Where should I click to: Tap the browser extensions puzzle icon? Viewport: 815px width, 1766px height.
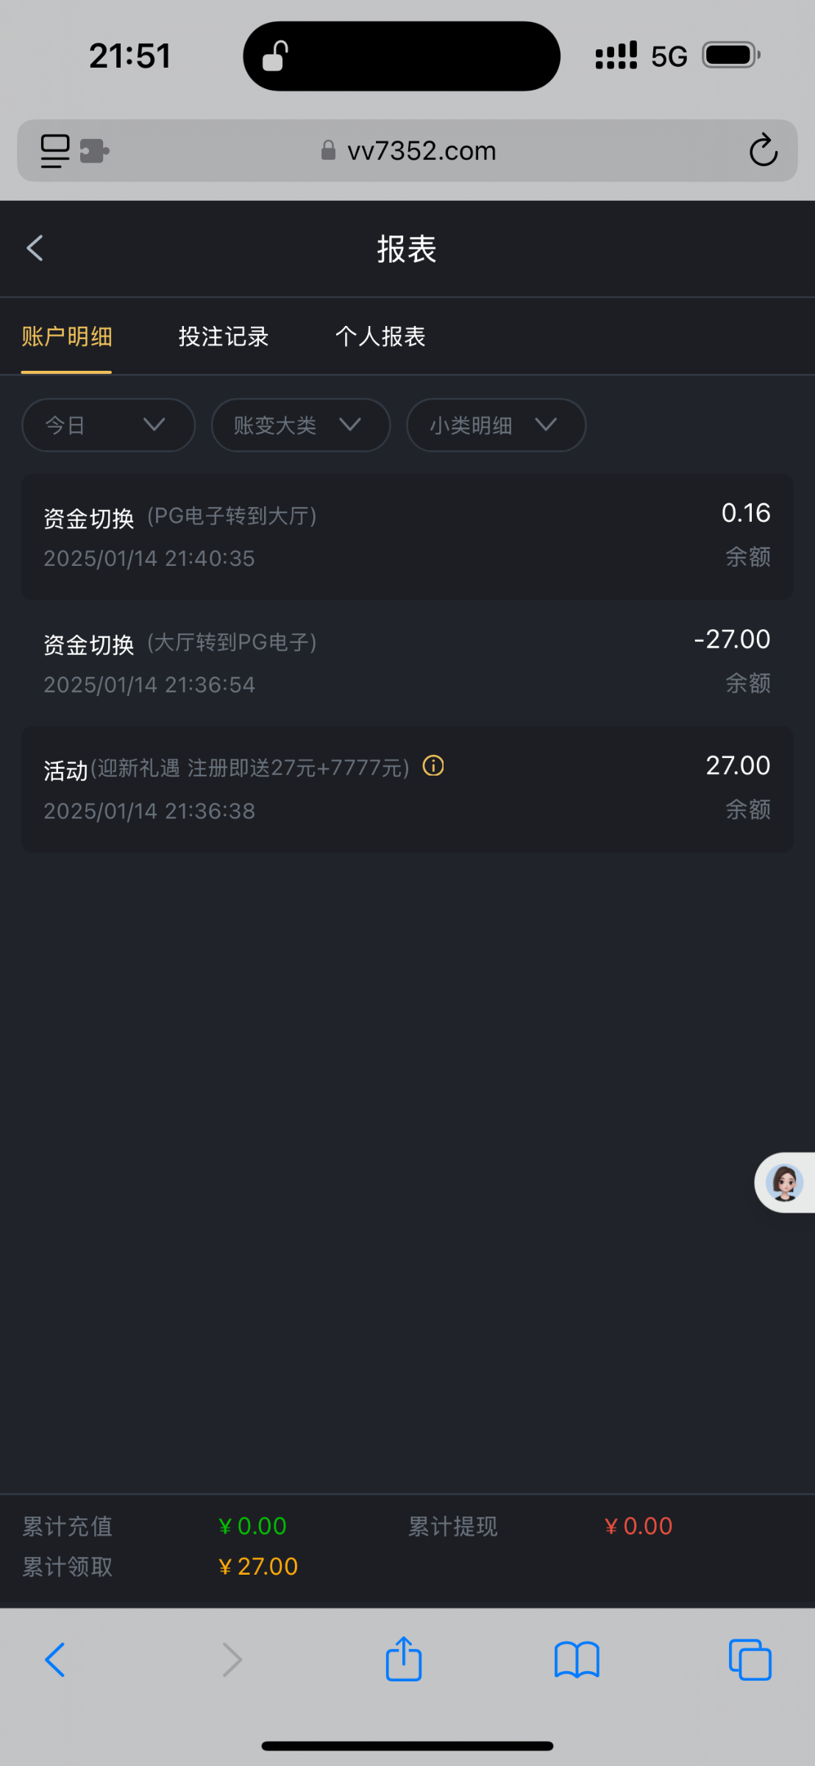click(x=94, y=151)
